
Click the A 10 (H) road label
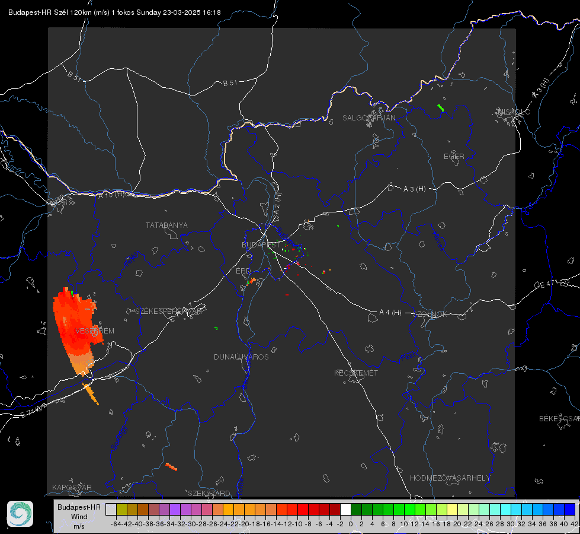tap(111, 194)
